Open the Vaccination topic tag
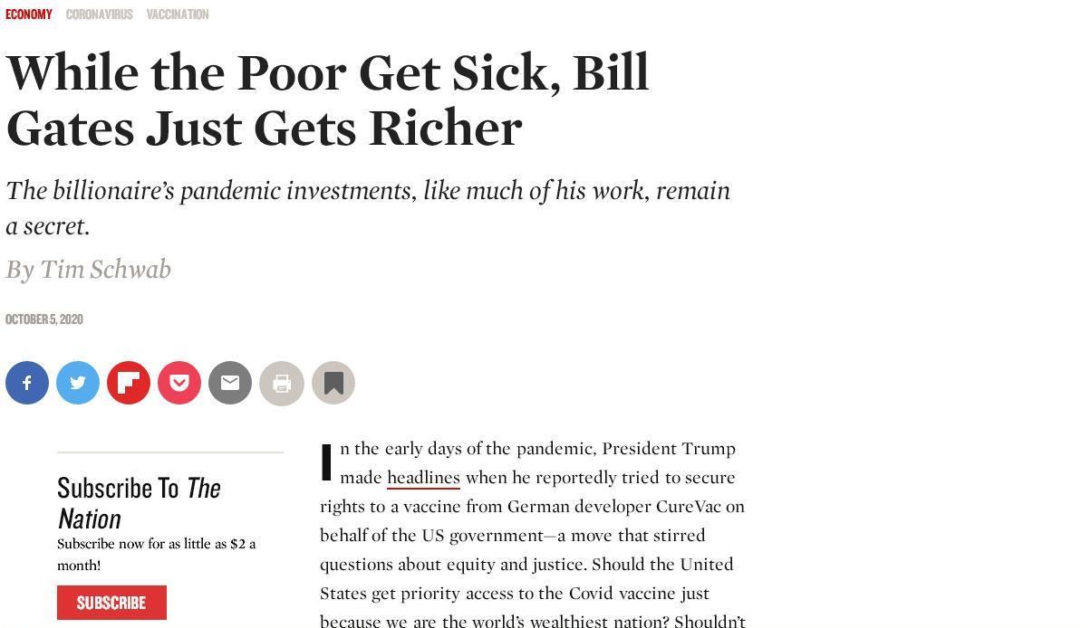Image resolution: width=1091 pixels, height=628 pixels. [x=178, y=14]
